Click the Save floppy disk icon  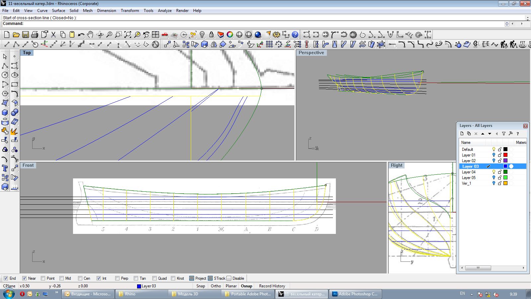pos(25,35)
